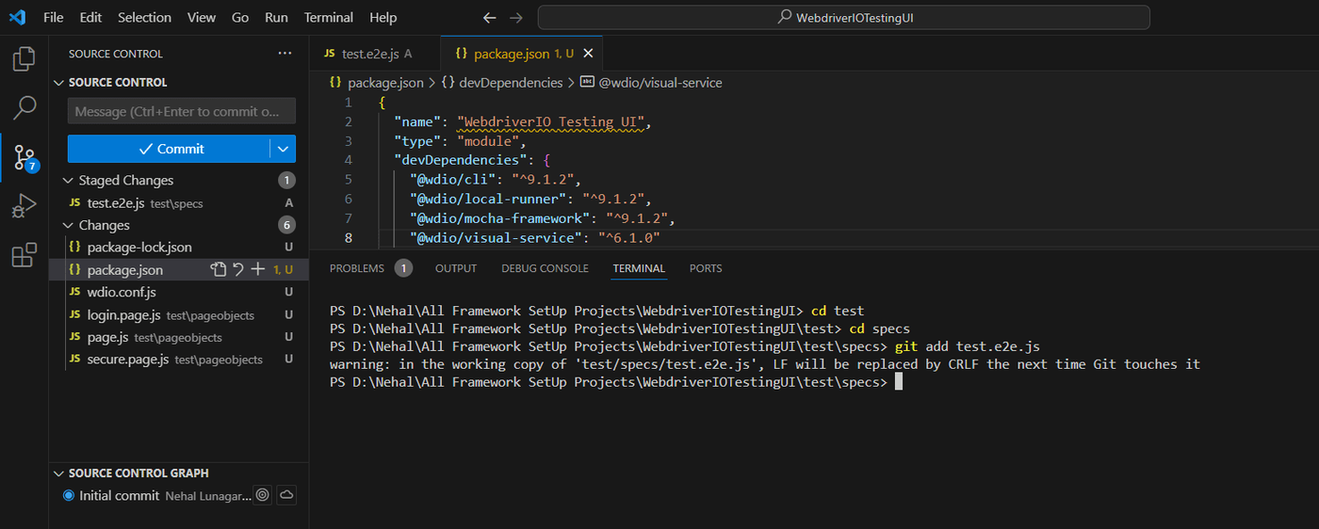Image resolution: width=1319 pixels, height=529 pixels.
Task: Open the Selection menu
Action: tap(144, 18)
